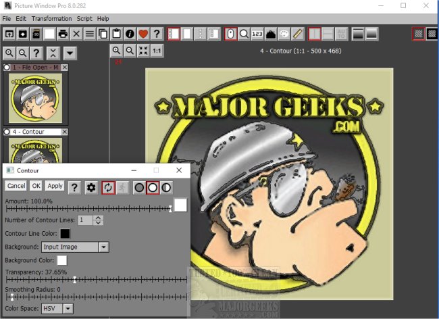Open the File menu
439x319 pixels.
(7, 19)
